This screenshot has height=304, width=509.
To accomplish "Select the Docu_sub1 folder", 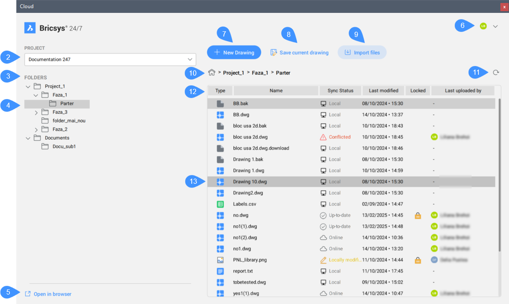I will [64, 146].
